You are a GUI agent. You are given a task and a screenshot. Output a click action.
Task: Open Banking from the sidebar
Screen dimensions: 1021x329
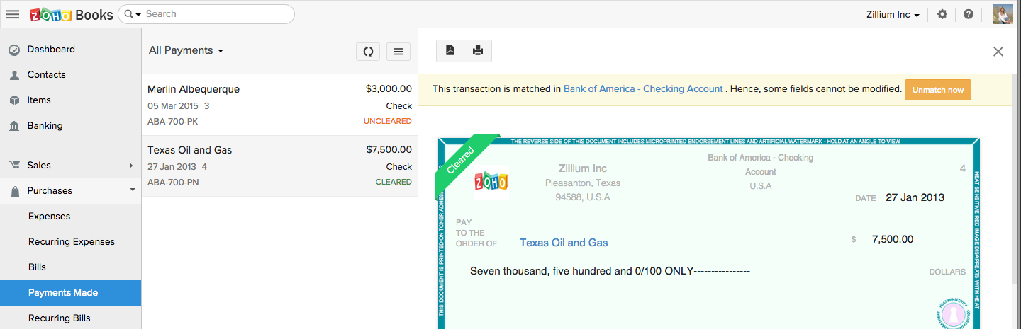click(45, 125)
